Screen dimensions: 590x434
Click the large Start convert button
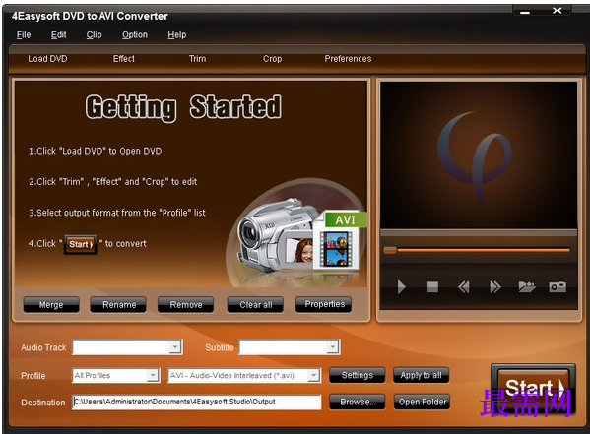(x=533, y=390)
